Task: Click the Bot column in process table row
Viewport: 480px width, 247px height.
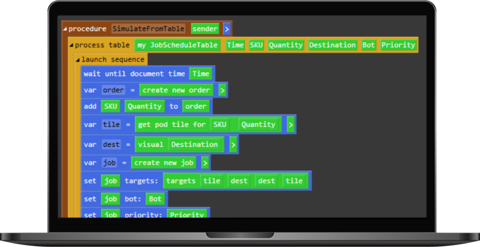Action: click(368, 45)
